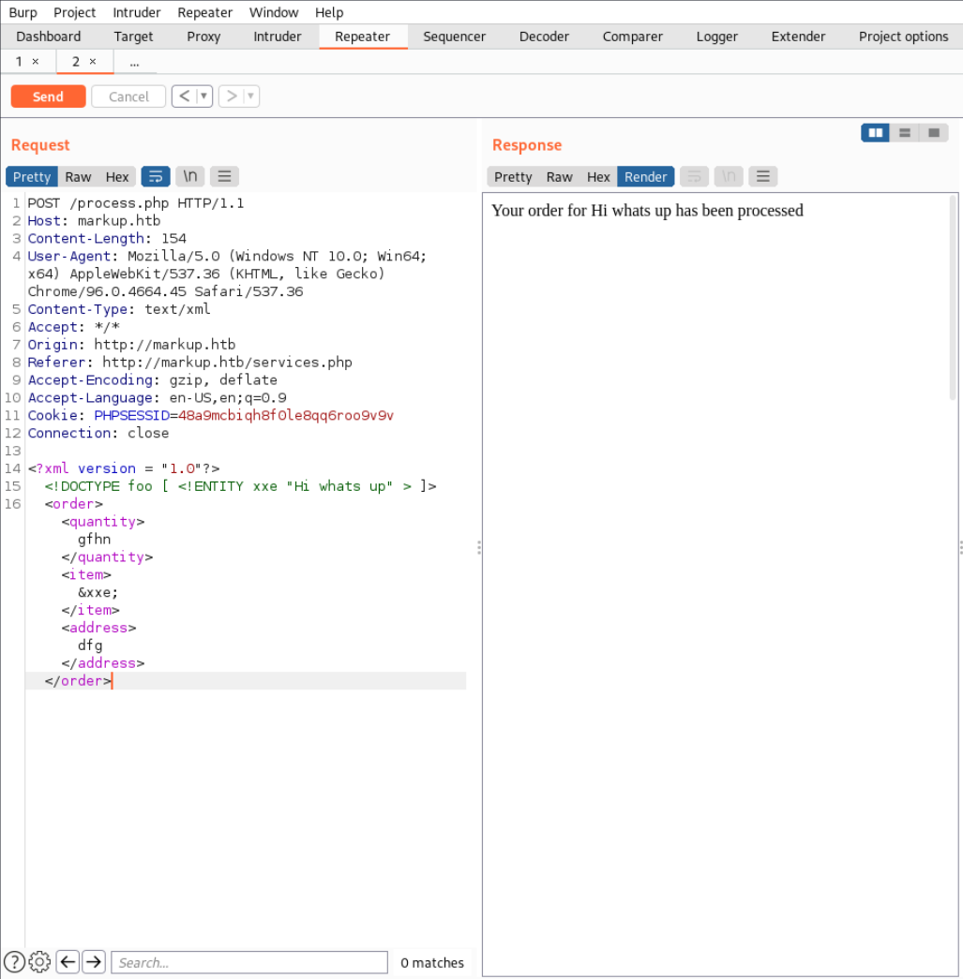963x979 pixels.
Task: Click the &xxe; entity reference line
Action: [x=98, y=592]
